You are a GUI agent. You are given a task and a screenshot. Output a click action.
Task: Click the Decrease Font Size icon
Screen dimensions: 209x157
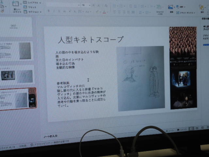(99, 5)
